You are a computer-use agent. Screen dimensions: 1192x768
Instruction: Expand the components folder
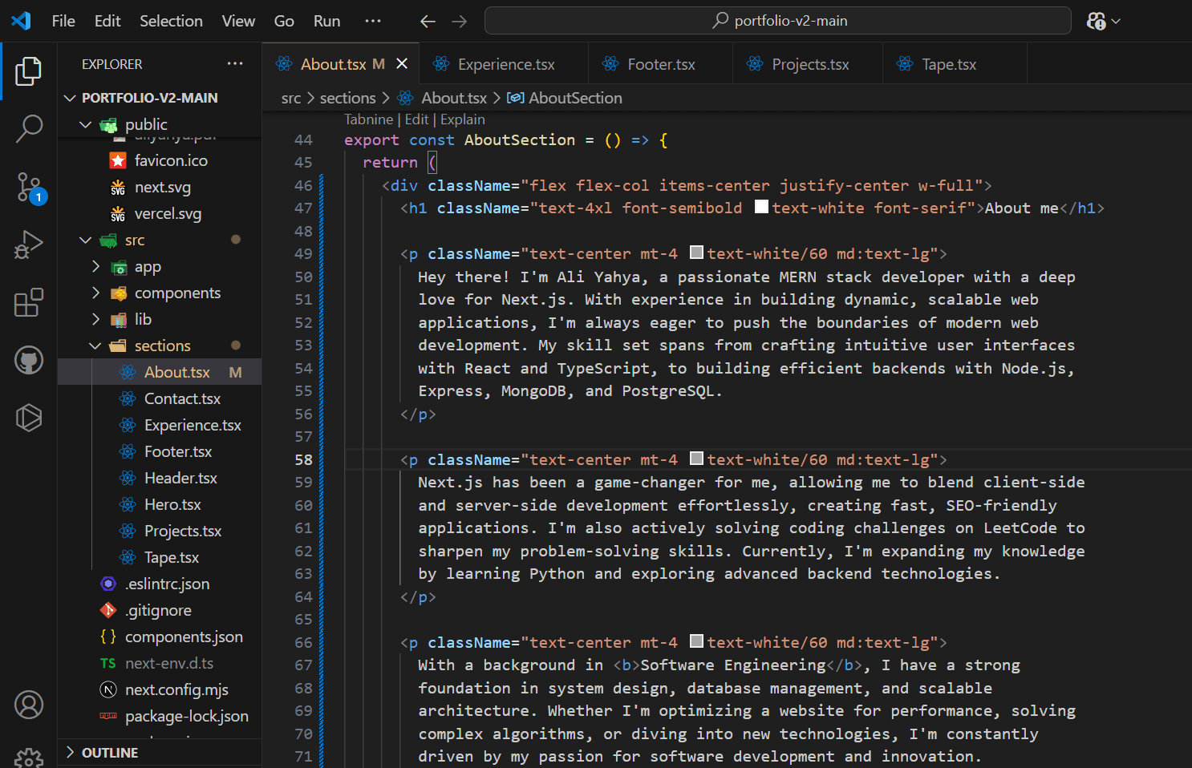[x=95, y=293]
